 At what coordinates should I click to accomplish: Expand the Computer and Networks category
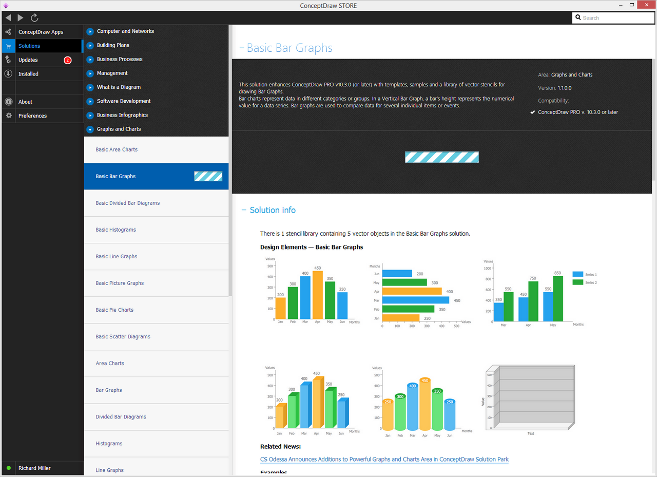point(90,31)
